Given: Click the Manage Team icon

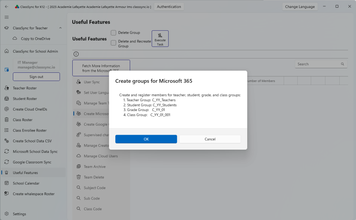Looking at the screenshot, I should pos(79,103).
